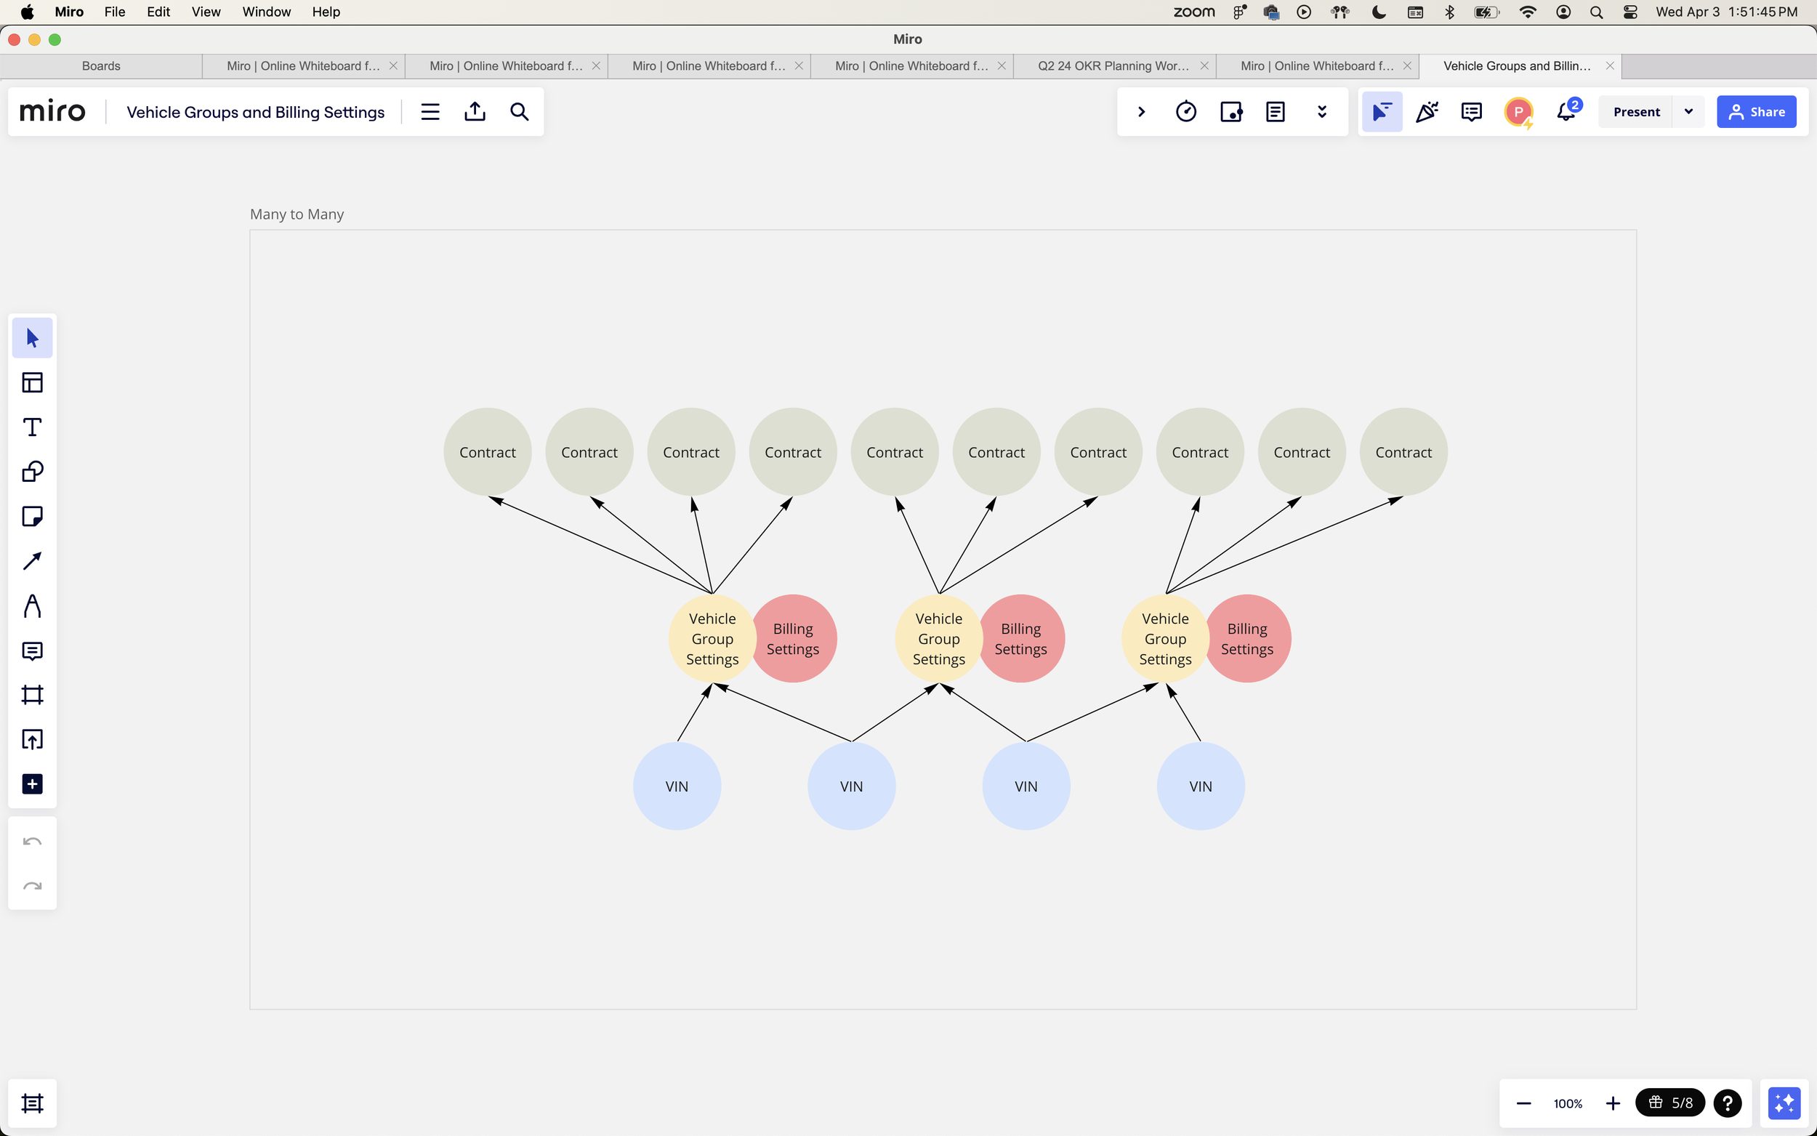The image size is (1817, 1136).
Task: Toggle the collaborator cursors button
Action: pos(1382,112)
